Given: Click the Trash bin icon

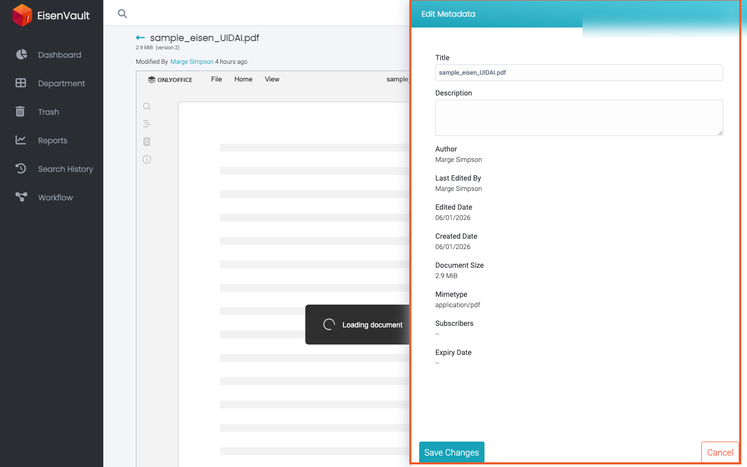Looking at the screenshot, I should point(20,112).
